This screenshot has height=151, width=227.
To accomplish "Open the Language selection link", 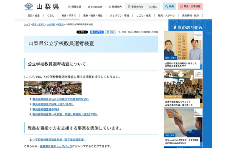I will click(x=95, y=7).
